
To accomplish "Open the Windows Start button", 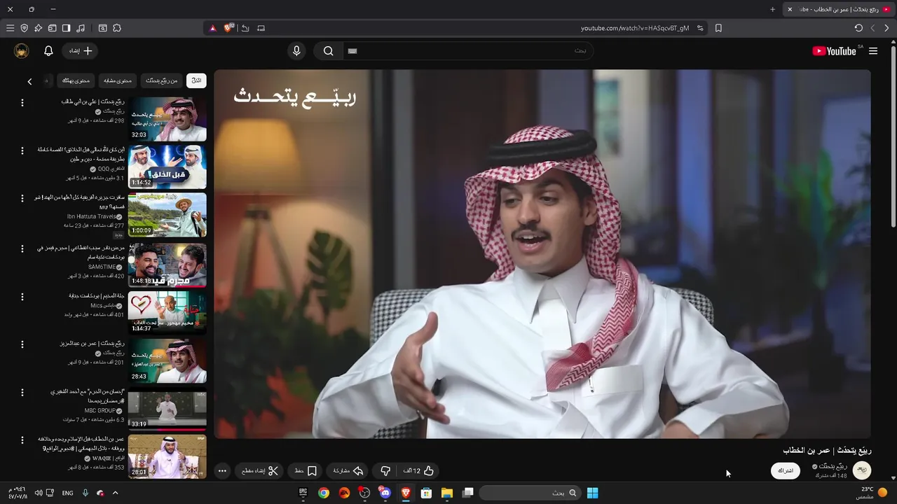I will [592, 493].
